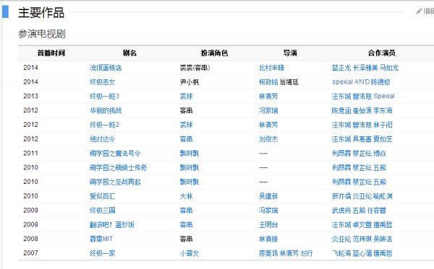Open co-actor 喻虹渊 link
Image resolution: width=434 pixels, height=269 pixels.
click(383, 196)
